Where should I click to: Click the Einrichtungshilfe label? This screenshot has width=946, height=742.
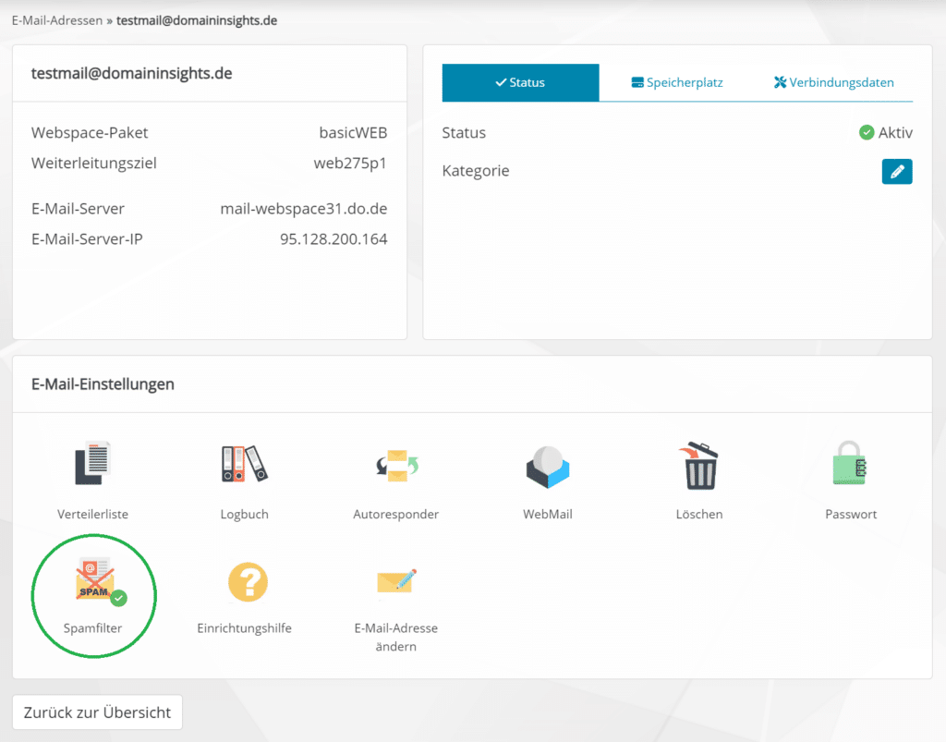click(244, 628)
